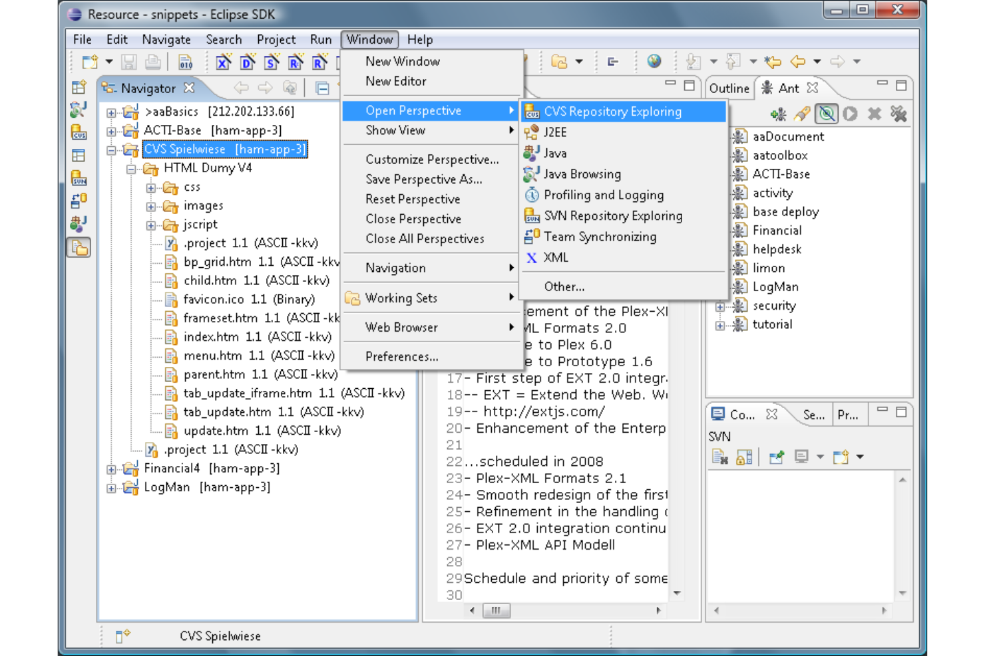Expand the security node in Ant view
This screenshot has width=985, height=656.
pyautogui.click(x=720, y=306)
